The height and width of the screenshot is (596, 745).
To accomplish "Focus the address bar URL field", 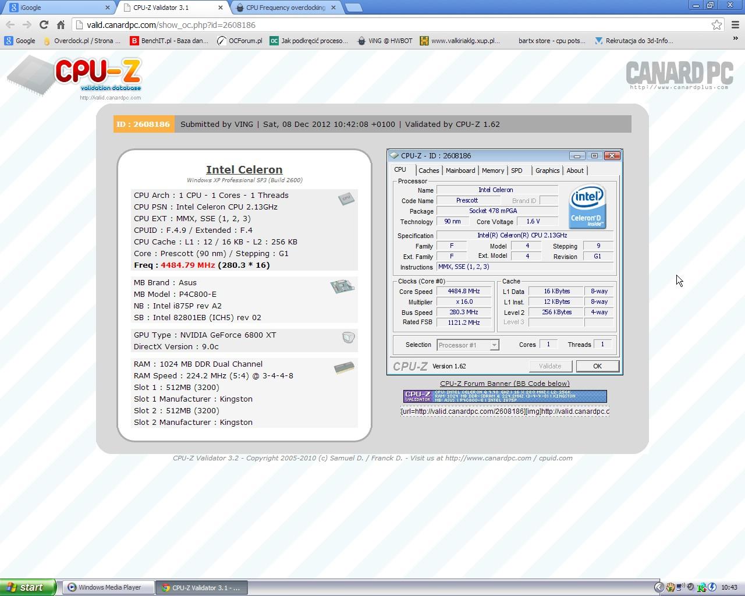I will pyautogui.click(x=390, y=25).
